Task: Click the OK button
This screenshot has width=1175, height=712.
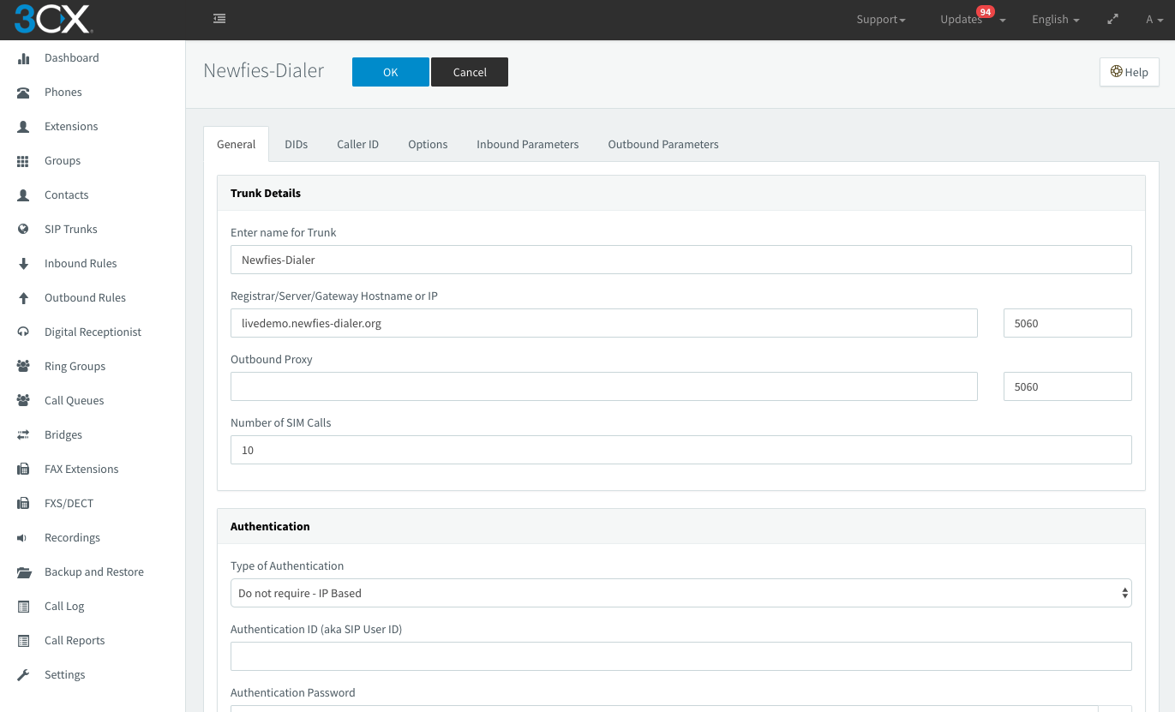Action: 391,72
